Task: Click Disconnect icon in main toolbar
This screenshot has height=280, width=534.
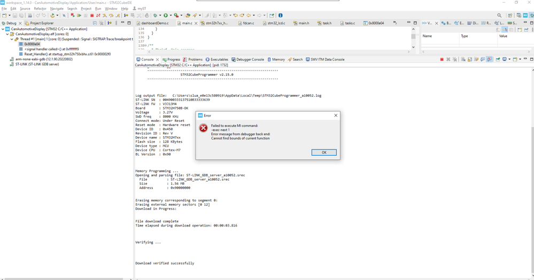Action: (x=98, y=15)
